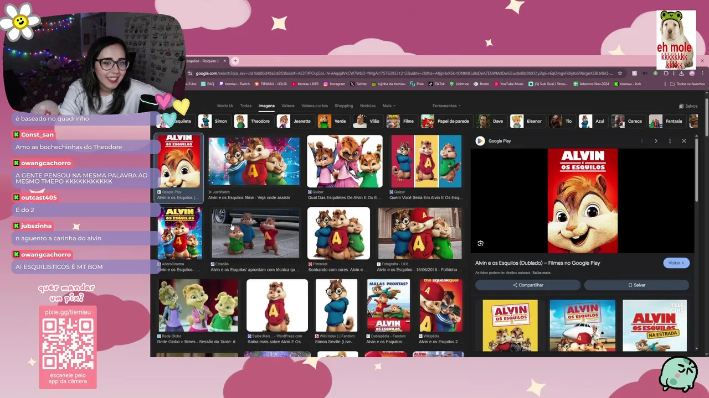Open the Pixie bookmark
The width and height of the screenshot is (709, 398).
tap(417, 84)
